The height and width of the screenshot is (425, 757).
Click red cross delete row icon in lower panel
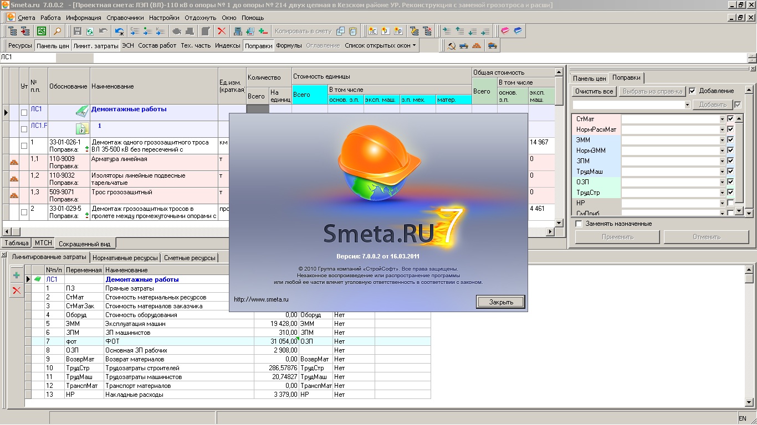point(17,290)
